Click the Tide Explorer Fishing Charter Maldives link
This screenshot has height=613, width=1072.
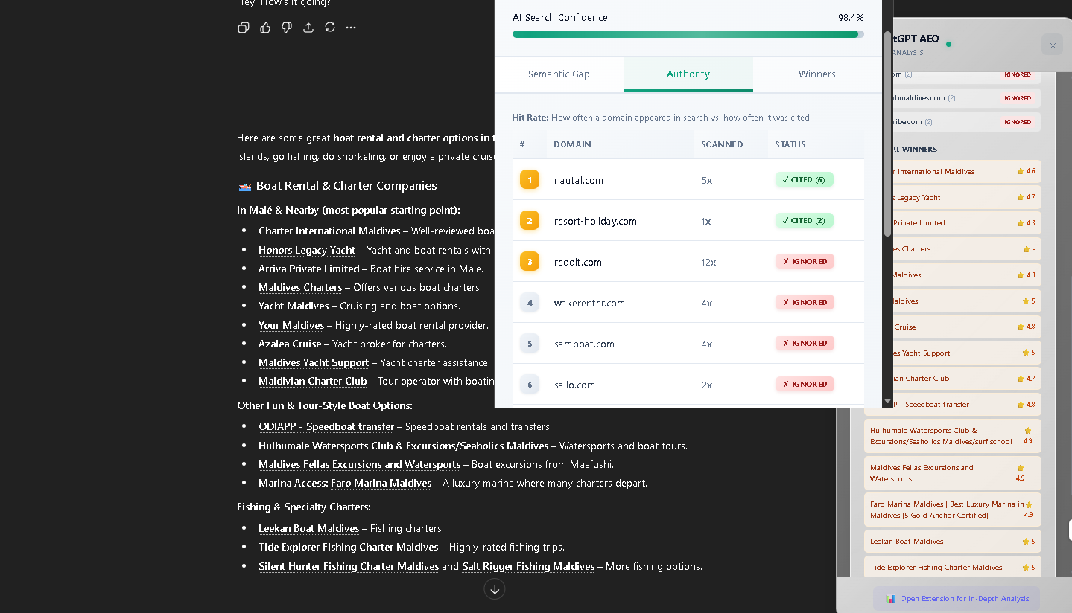348,548
